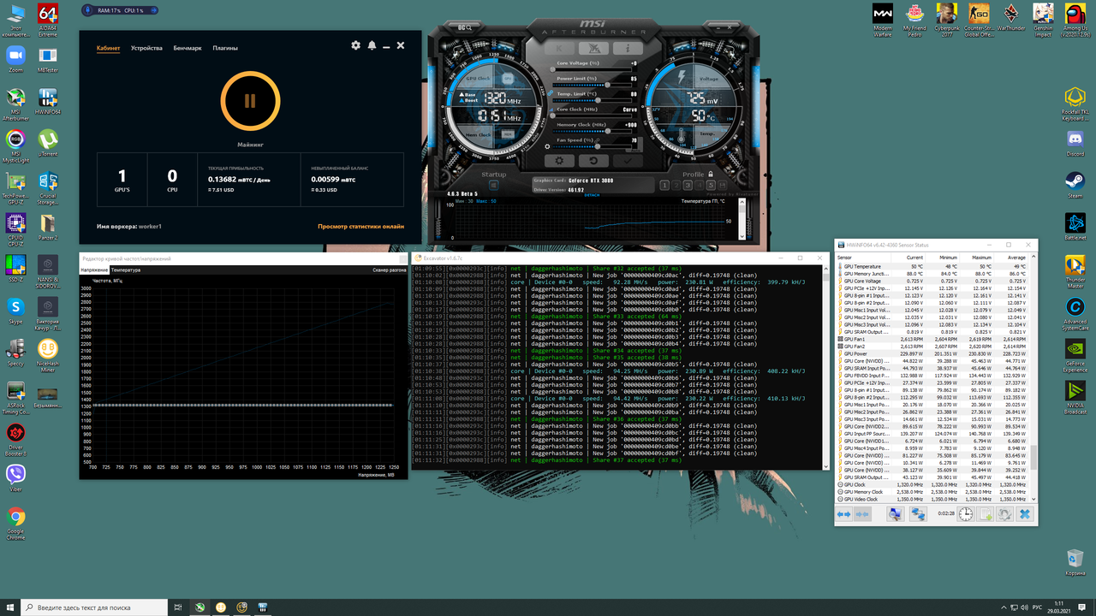Open the Viber desktop icon
Image resolution: width=1096 pixels, height=616 pixels.
pos(15,477)
